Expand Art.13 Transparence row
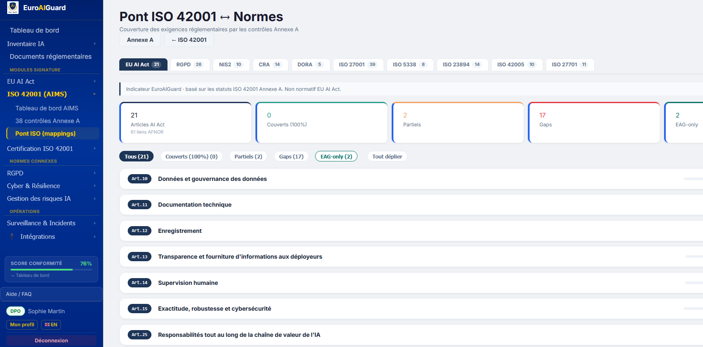 click(411, 257)
